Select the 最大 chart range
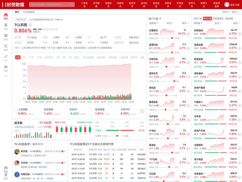Screen dimensions: 242x182 pos(77,57)
